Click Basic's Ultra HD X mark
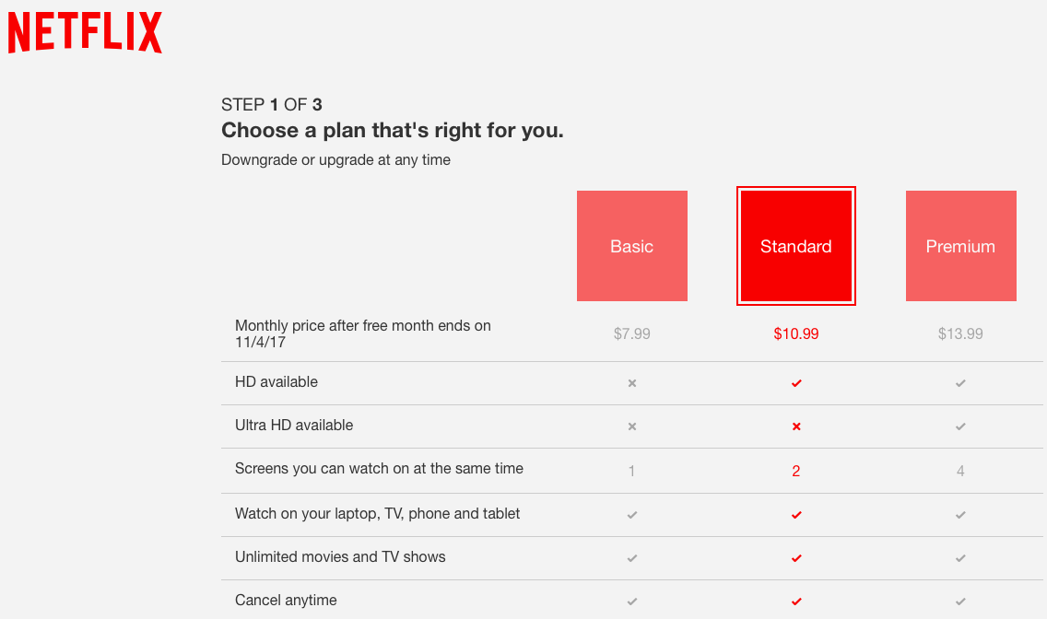Image resolution: width=1047 pixels, height=619 pixels. [x=631, y=426]
